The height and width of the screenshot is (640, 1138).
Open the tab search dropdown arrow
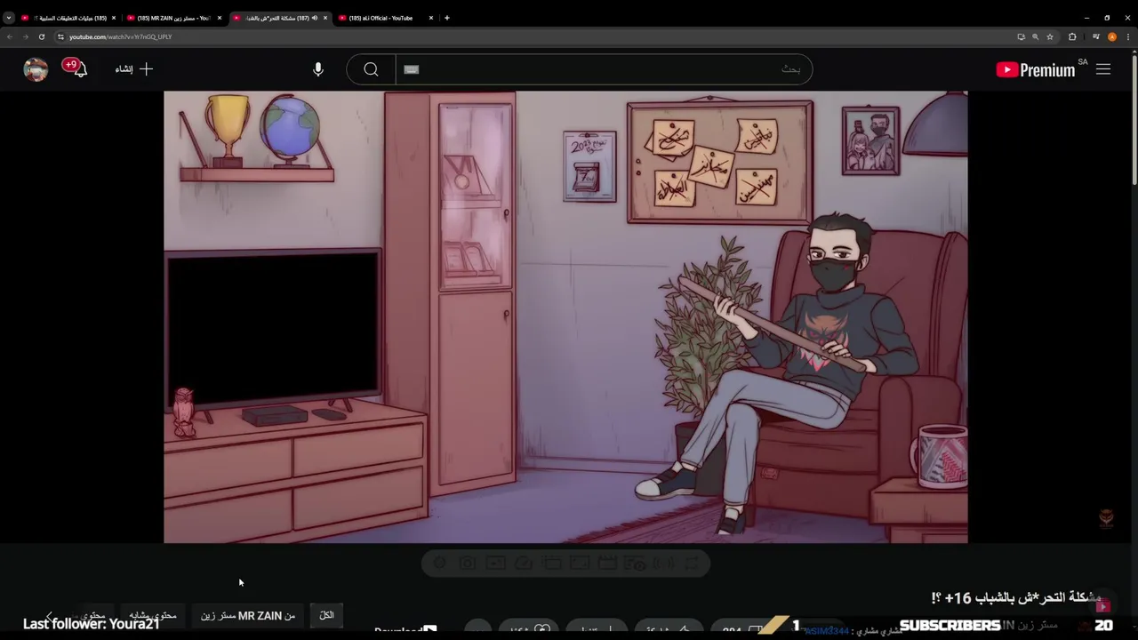click(x=8, y=18)
